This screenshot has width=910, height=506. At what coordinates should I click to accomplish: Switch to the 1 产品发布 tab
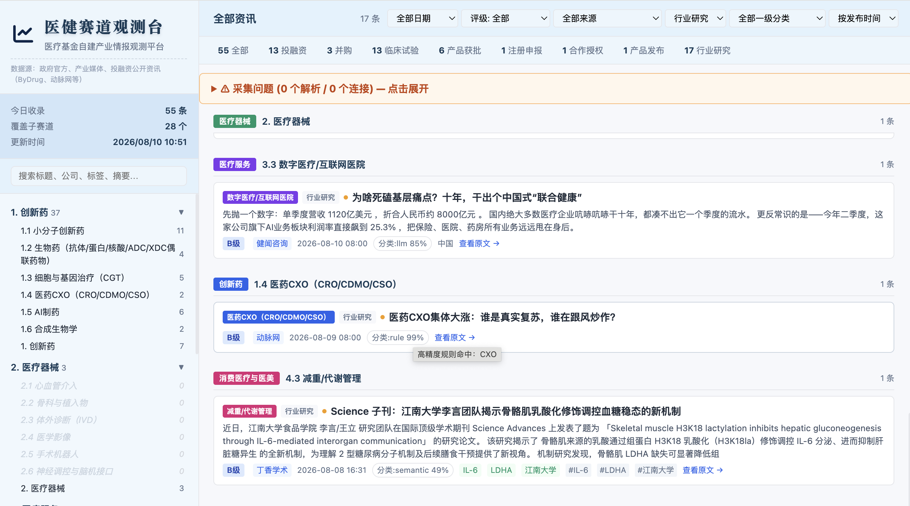click(644, 51)
